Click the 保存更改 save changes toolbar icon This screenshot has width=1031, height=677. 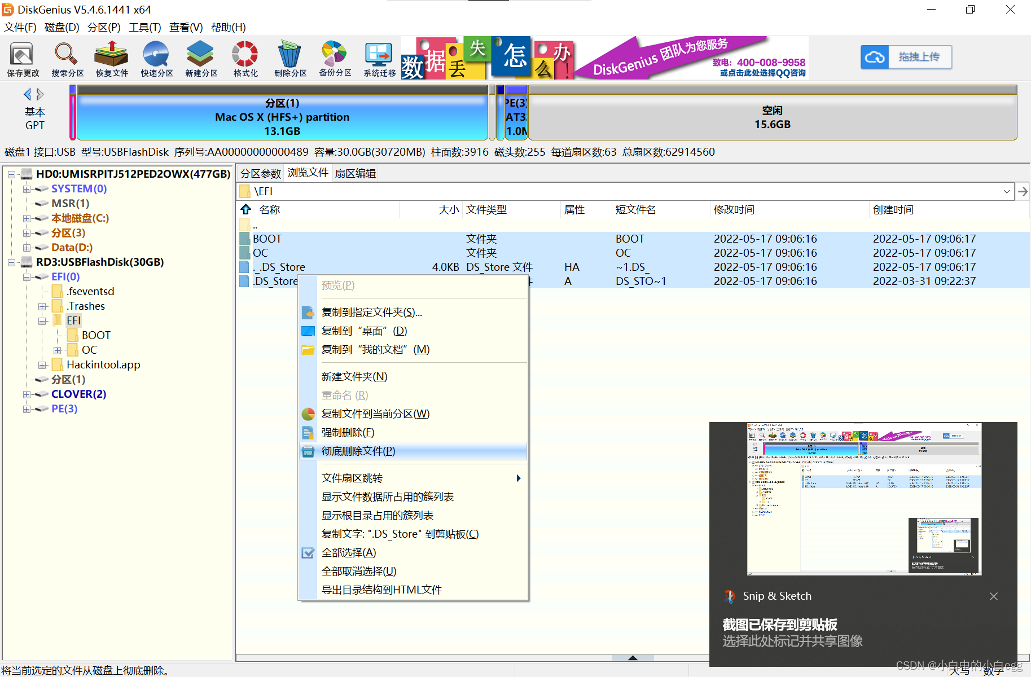click(23, 59)
